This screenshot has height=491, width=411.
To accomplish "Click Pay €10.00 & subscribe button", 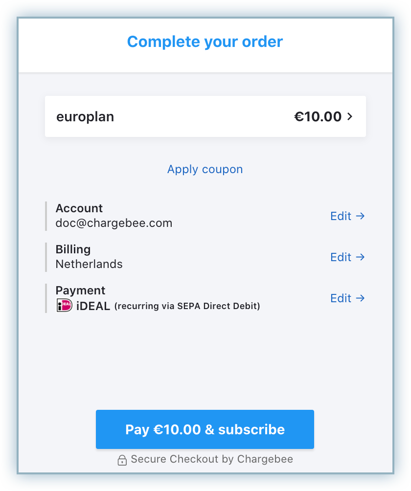I will [205, 429].
